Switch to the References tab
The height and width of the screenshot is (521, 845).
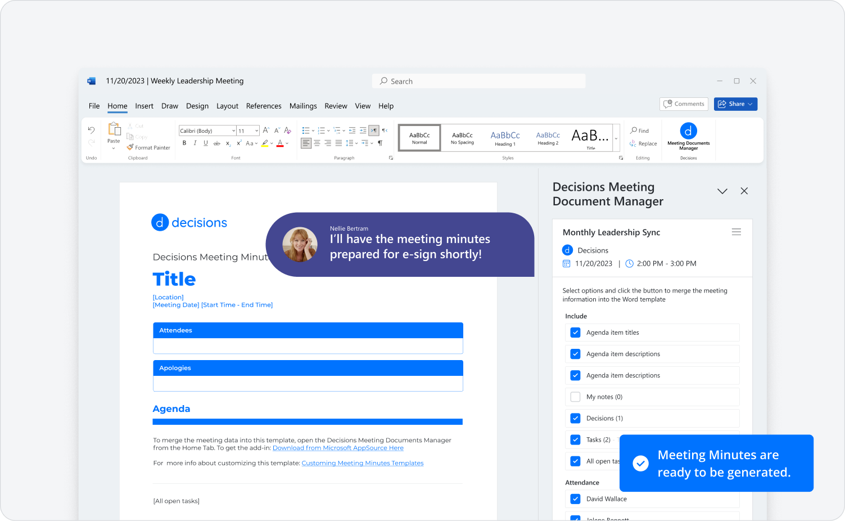[x=264, y=106]
